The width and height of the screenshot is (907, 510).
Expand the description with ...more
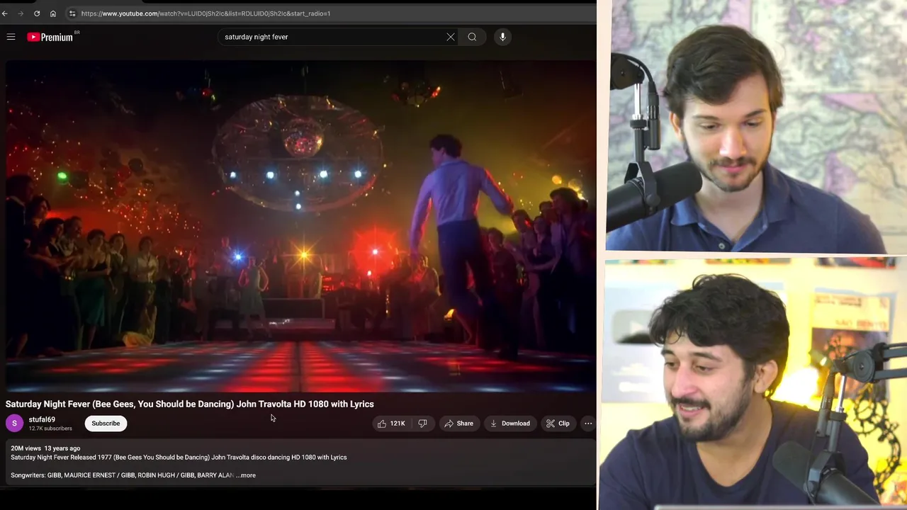click(x=246, y=475)
